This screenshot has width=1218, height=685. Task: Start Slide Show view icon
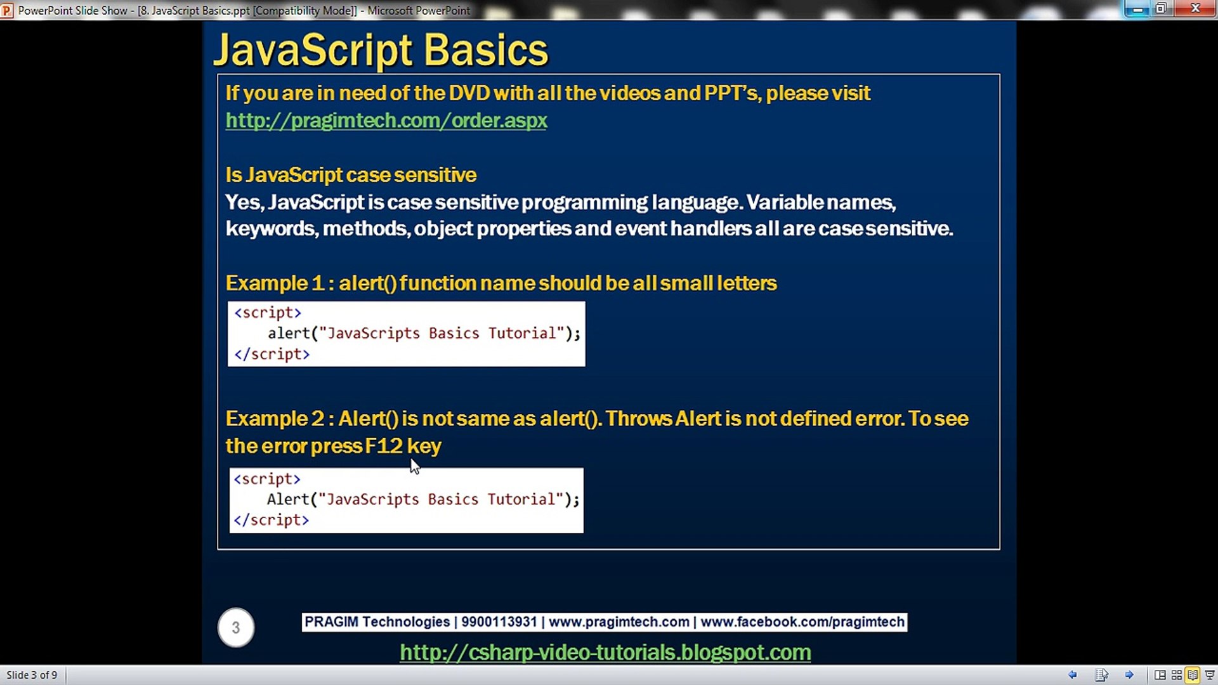pos(1209,675)
